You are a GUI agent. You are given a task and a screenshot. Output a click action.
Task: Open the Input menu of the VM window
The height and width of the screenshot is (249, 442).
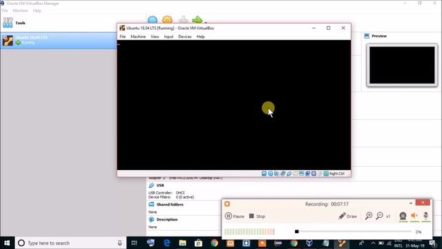point(169,37)
